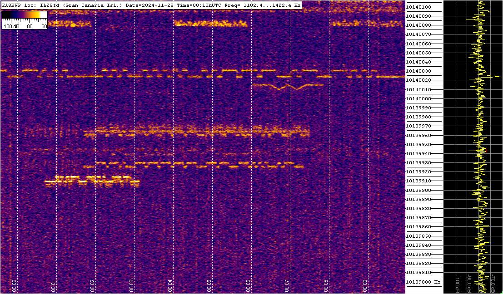Click the 10139880 frequency label
Screen dimensions: 503x294
(418, 209)
